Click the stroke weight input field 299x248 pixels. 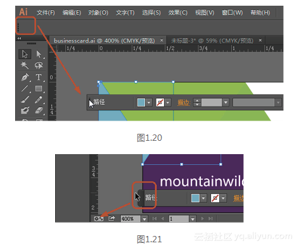[212, 103]
